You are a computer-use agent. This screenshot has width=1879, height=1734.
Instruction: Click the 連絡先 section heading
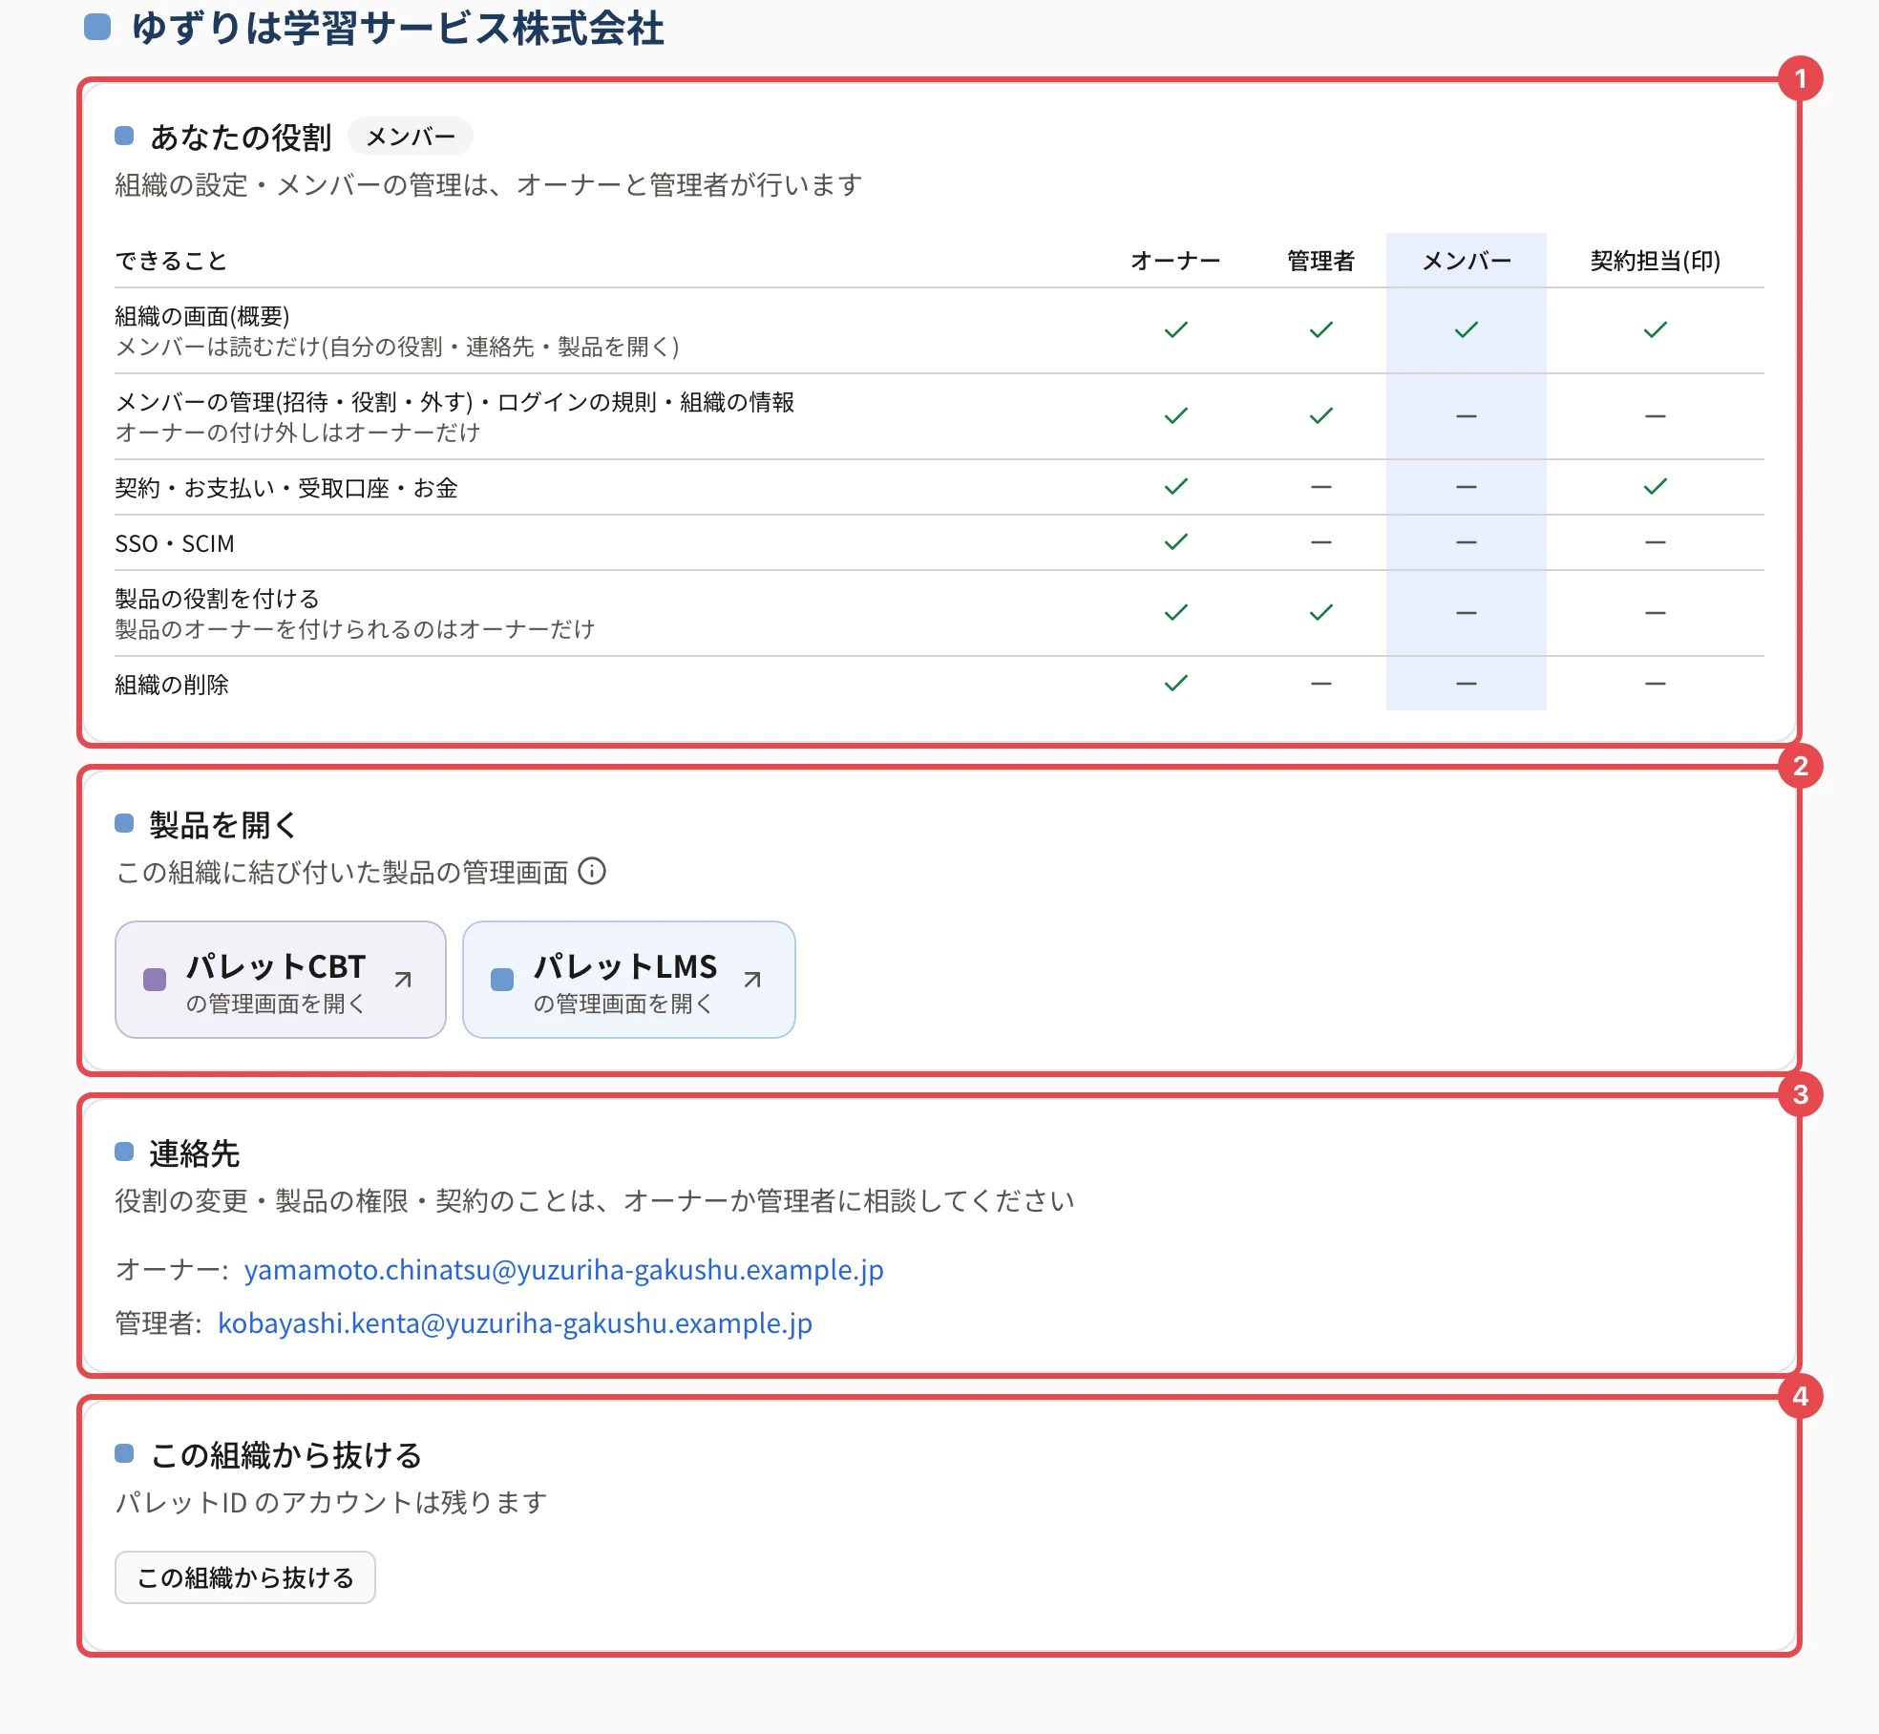[195, 1152]
